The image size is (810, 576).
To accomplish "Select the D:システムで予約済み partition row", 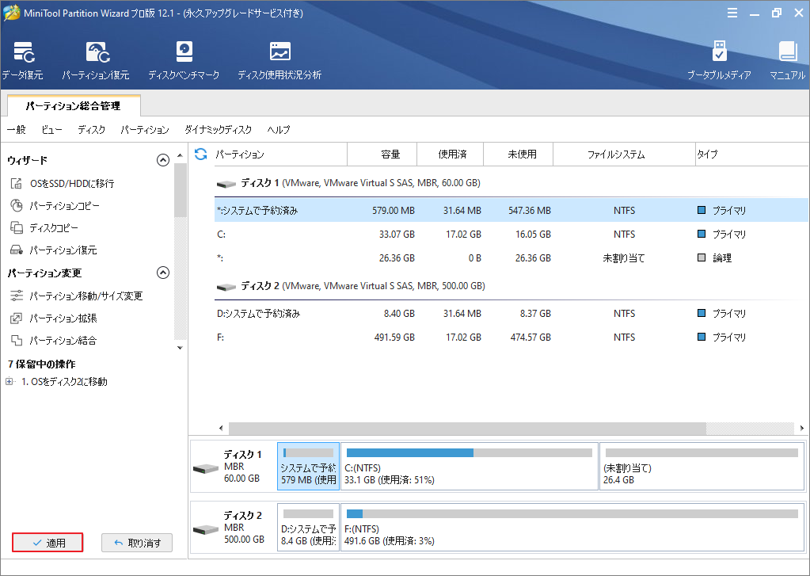I will click(x=511, y=313).
